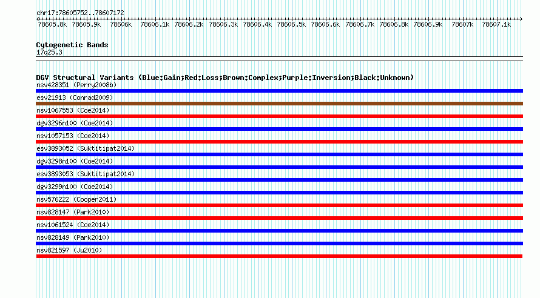Screen dimensions: 540x298
Task: Open variant label esv21913 (Conrad2009)
Action: [x=75, y=98]
